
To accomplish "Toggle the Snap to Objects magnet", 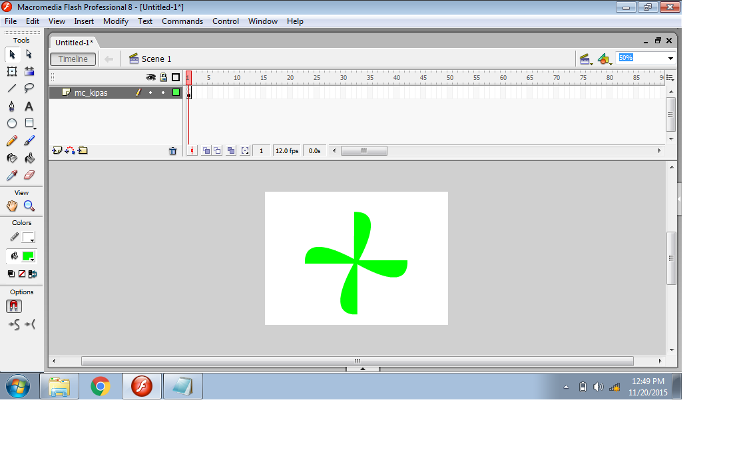I will pos(14,306).
